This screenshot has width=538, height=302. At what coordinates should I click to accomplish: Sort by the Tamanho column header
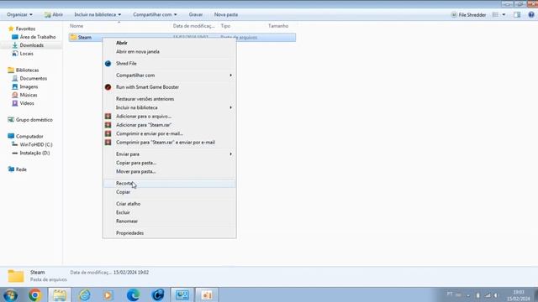278,26
